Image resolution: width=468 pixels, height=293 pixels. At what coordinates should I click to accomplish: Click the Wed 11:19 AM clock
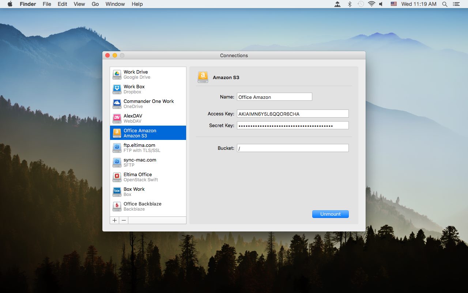click(419, 4)
